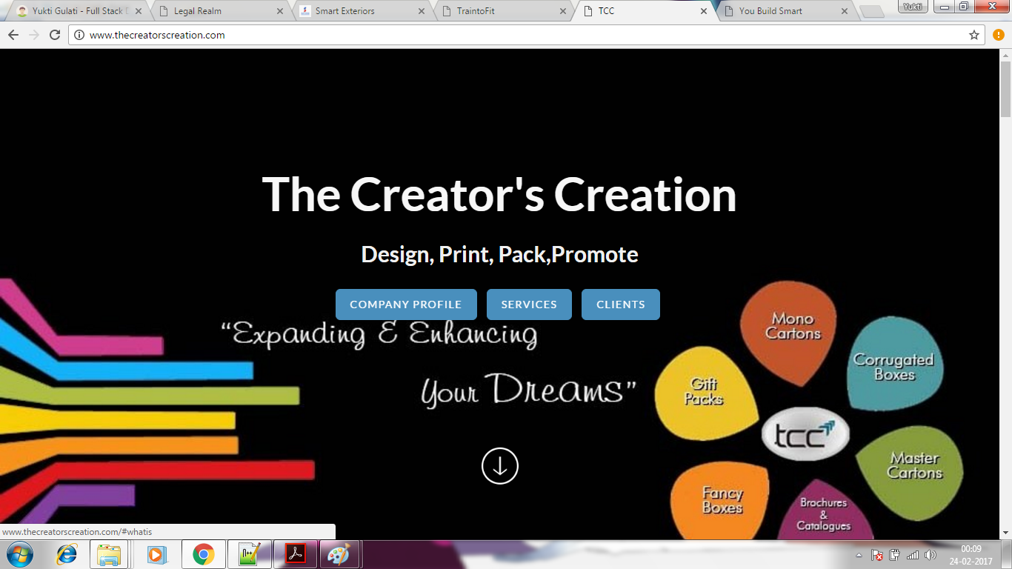
Task: Close the Legal Realm tab
Action: click(279, 11)
